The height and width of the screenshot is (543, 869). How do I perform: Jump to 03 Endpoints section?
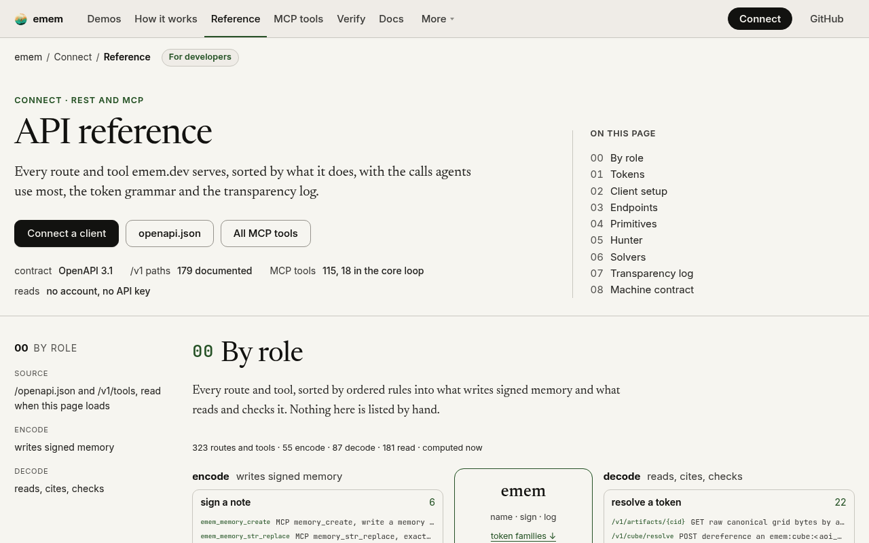(x=624, y=208)
